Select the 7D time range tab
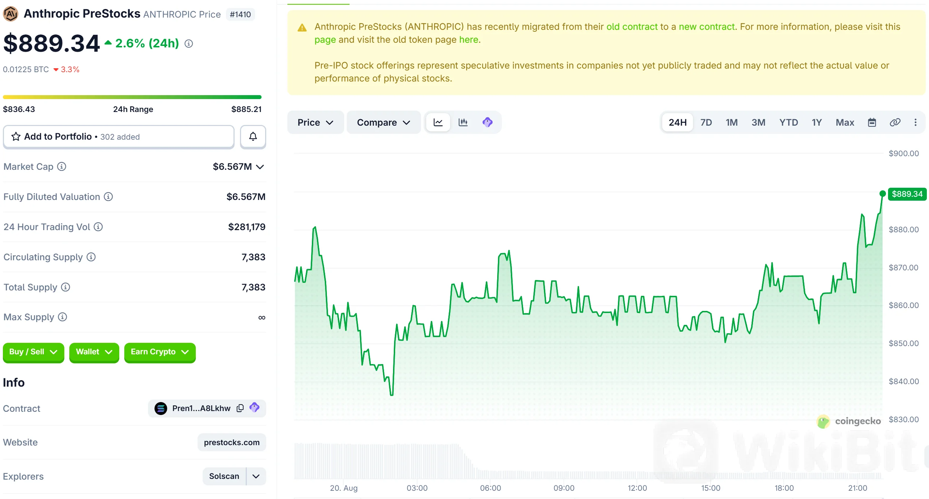Image resolution: width=929 pixels, height=499 pixels. (706, 122)
